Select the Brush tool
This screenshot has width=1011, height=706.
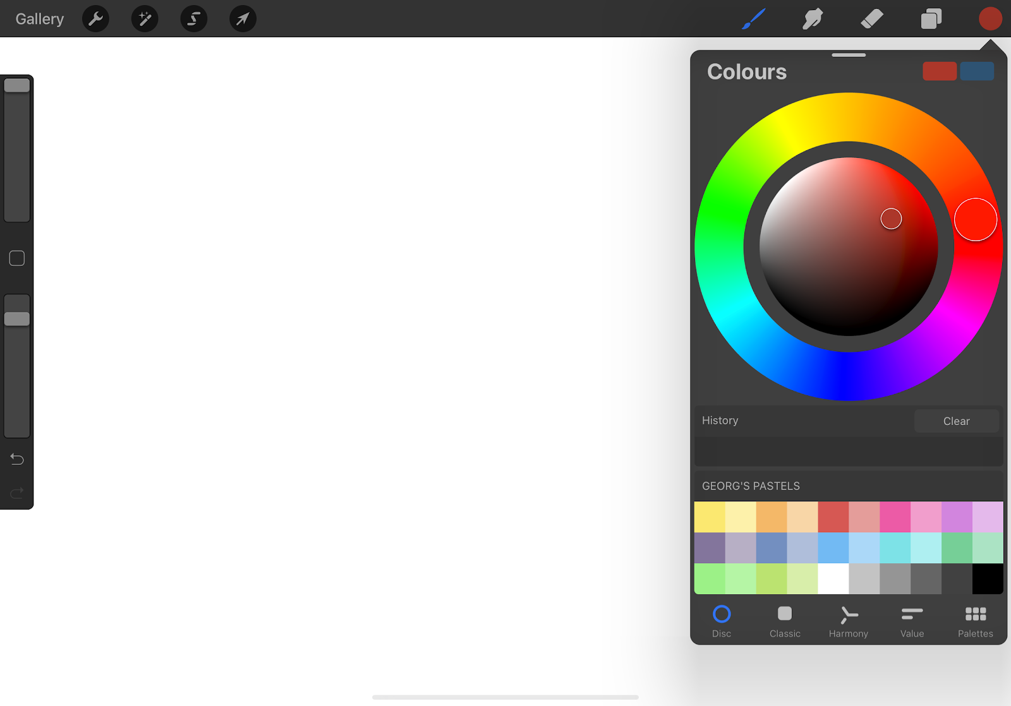pos(754,19)
